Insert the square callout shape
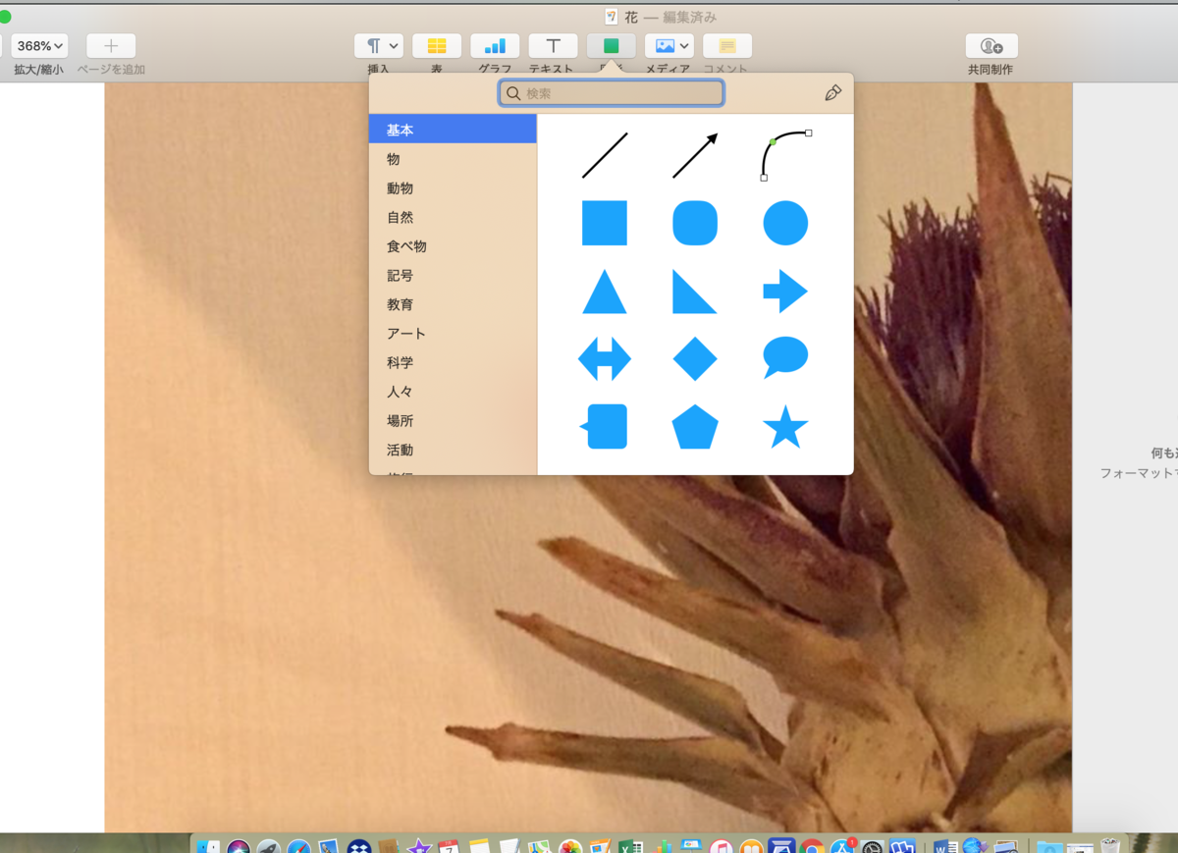This screenshot has width=1178, height=853. (604, 427)
